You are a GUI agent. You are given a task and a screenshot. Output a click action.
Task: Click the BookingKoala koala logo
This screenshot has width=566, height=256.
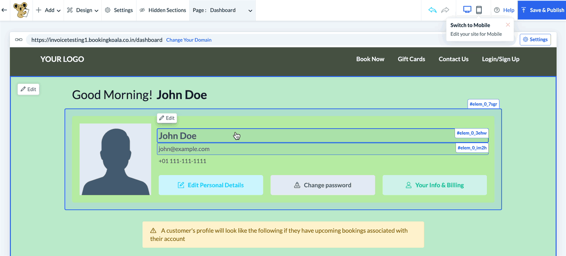20,10
